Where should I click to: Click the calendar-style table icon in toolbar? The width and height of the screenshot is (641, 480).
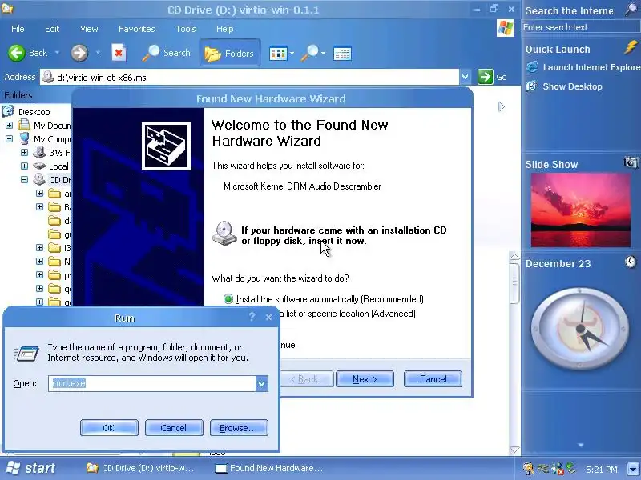pos(342,54)
